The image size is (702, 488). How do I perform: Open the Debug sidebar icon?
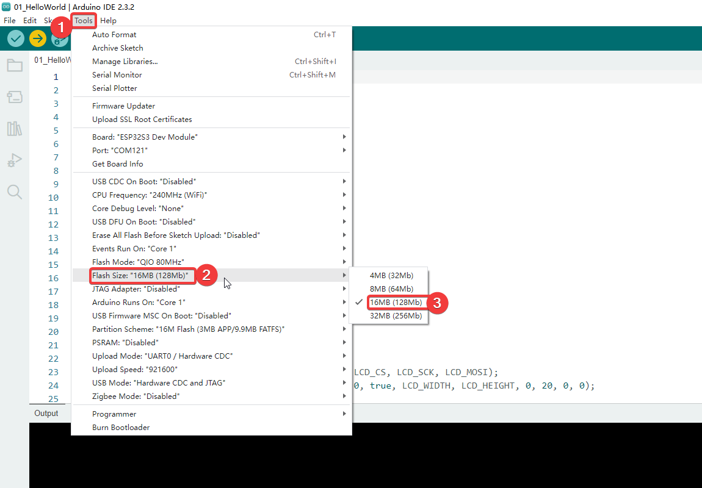(15, 160)
